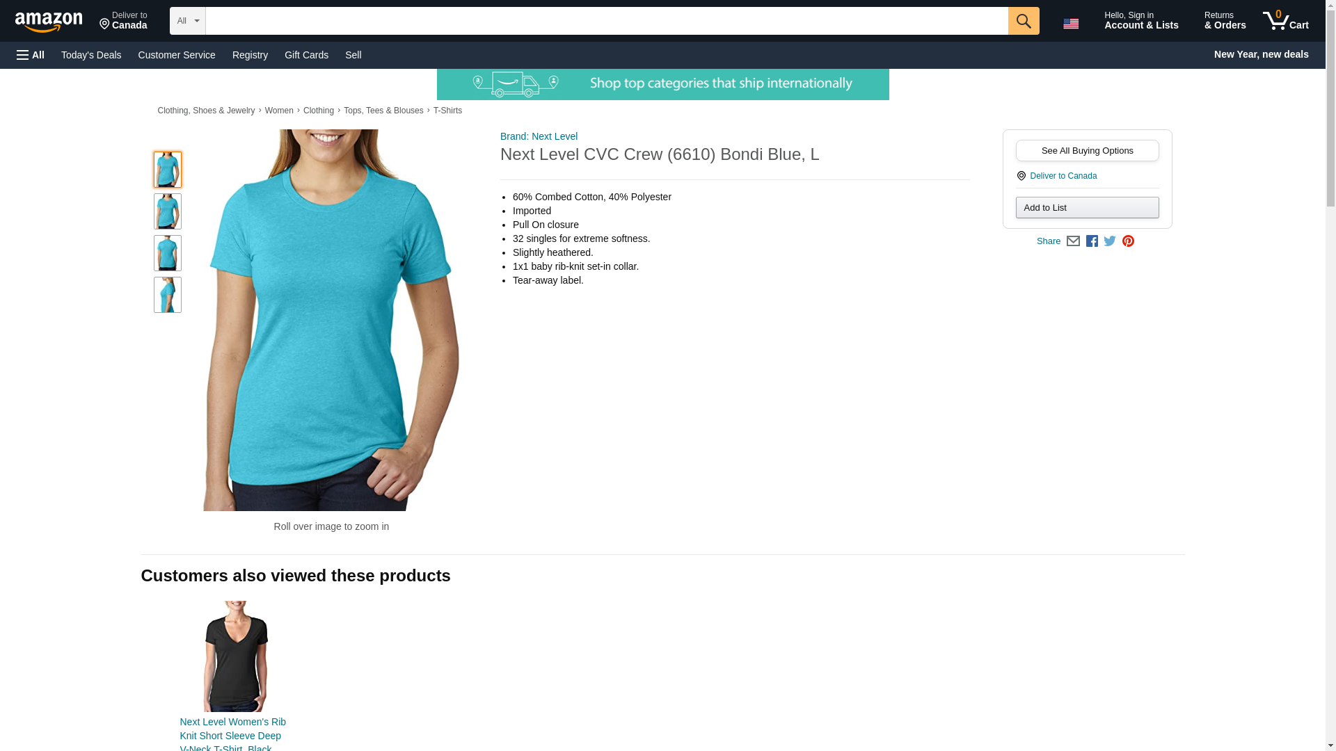This screenshot has width=1336, height=751.
Task: Open the shopping cart icon
Action: (x=1286, y=21)
